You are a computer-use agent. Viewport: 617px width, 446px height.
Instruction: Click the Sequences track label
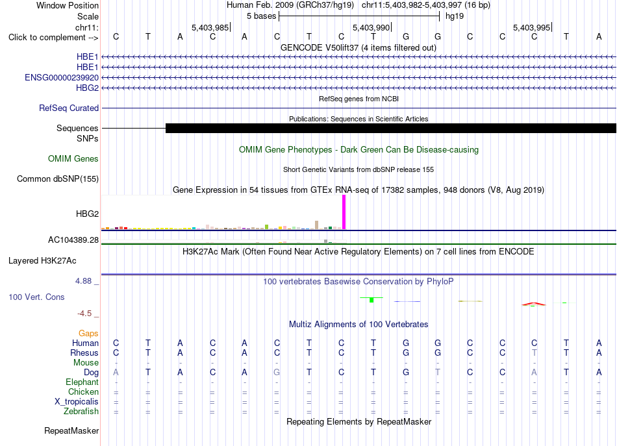(x=77, y=128)
